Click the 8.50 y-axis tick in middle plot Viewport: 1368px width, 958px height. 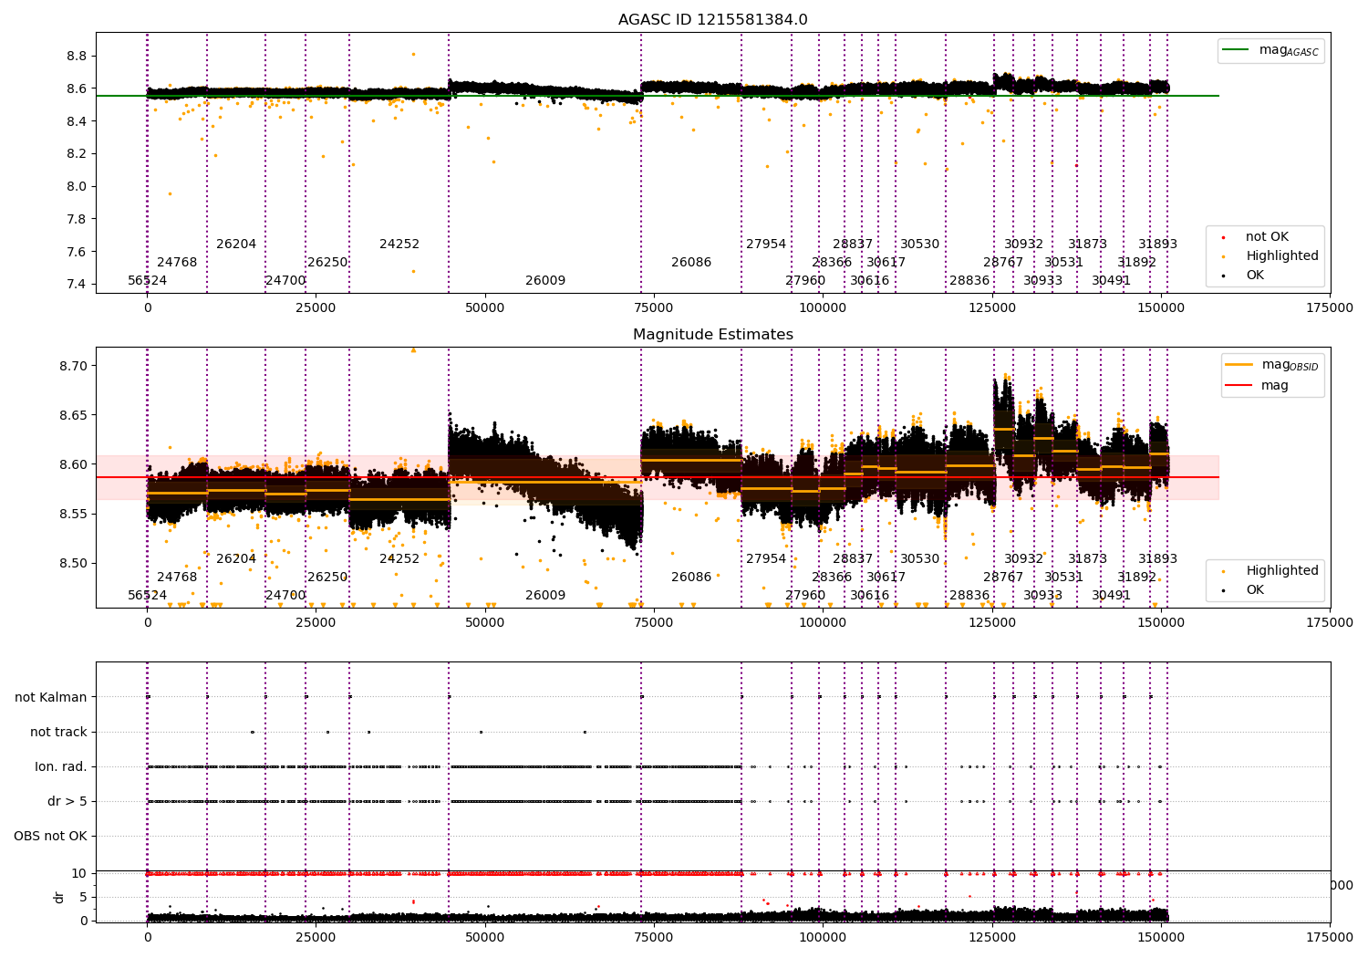pos(73,563)
